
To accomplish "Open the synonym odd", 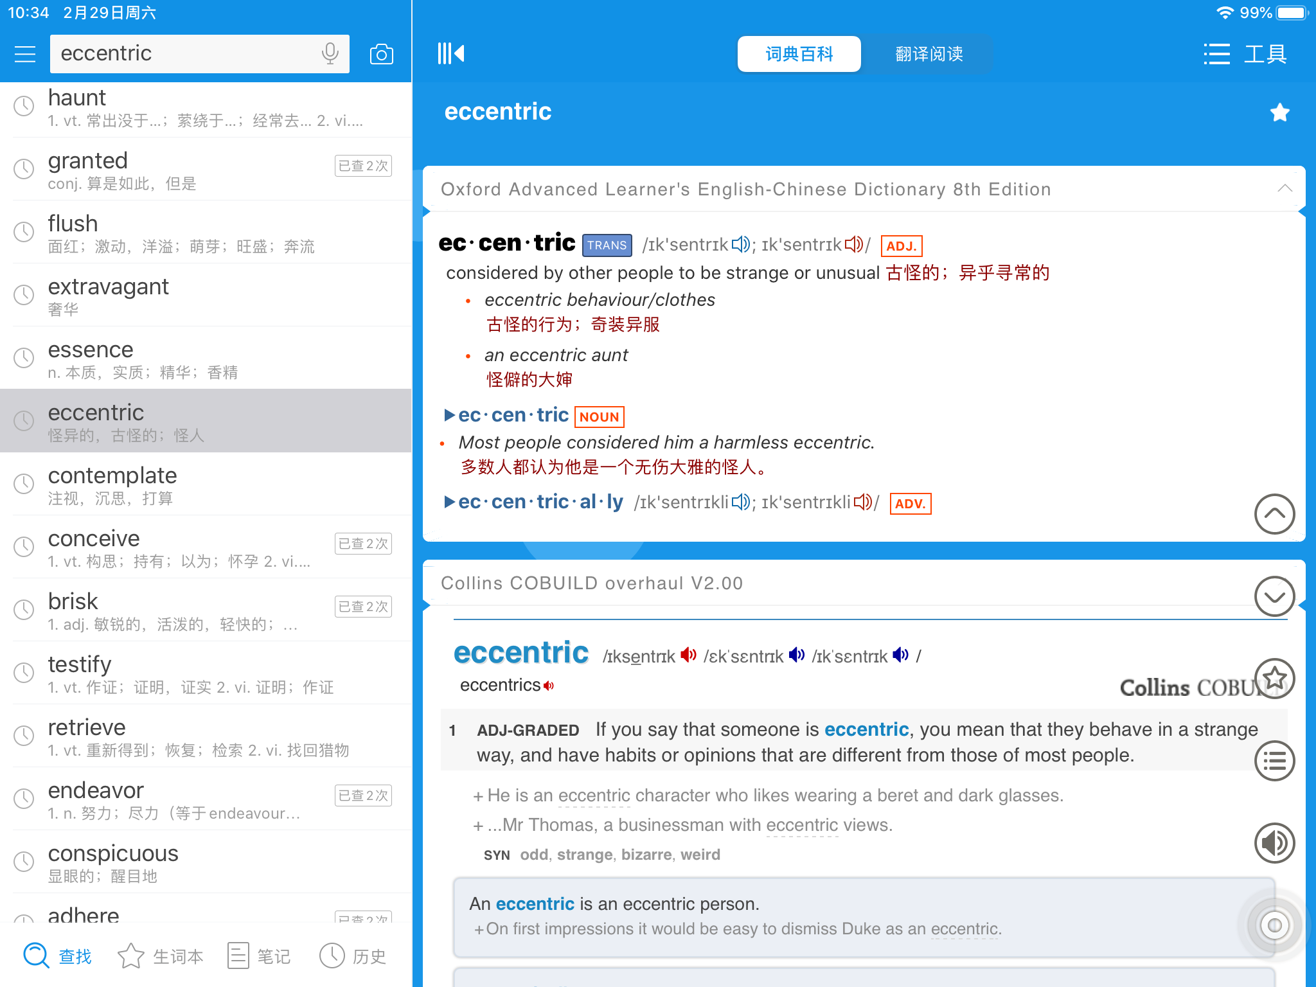I will point(533,855).
